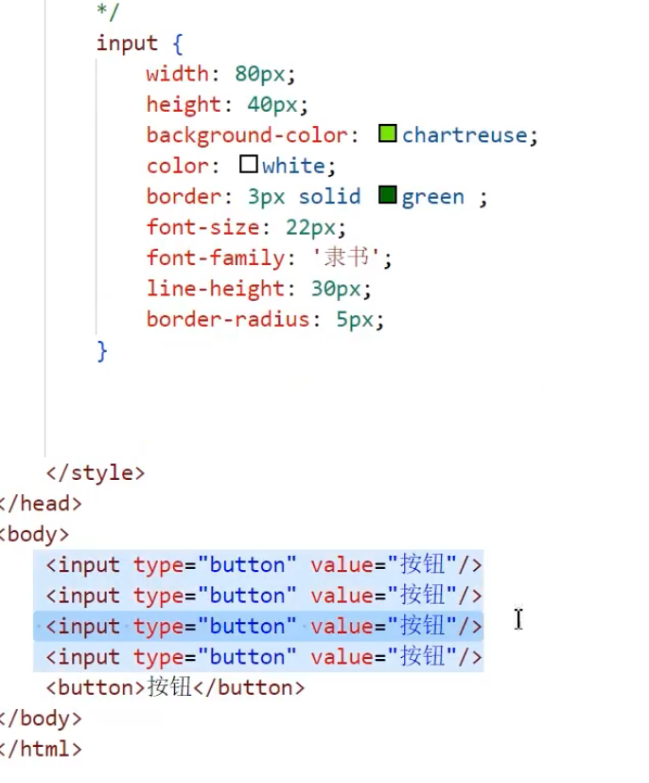Viewport: 649px width, 783px height.
Task: Click the '</style>' closing tag
Action: click(x=96, y=472)
